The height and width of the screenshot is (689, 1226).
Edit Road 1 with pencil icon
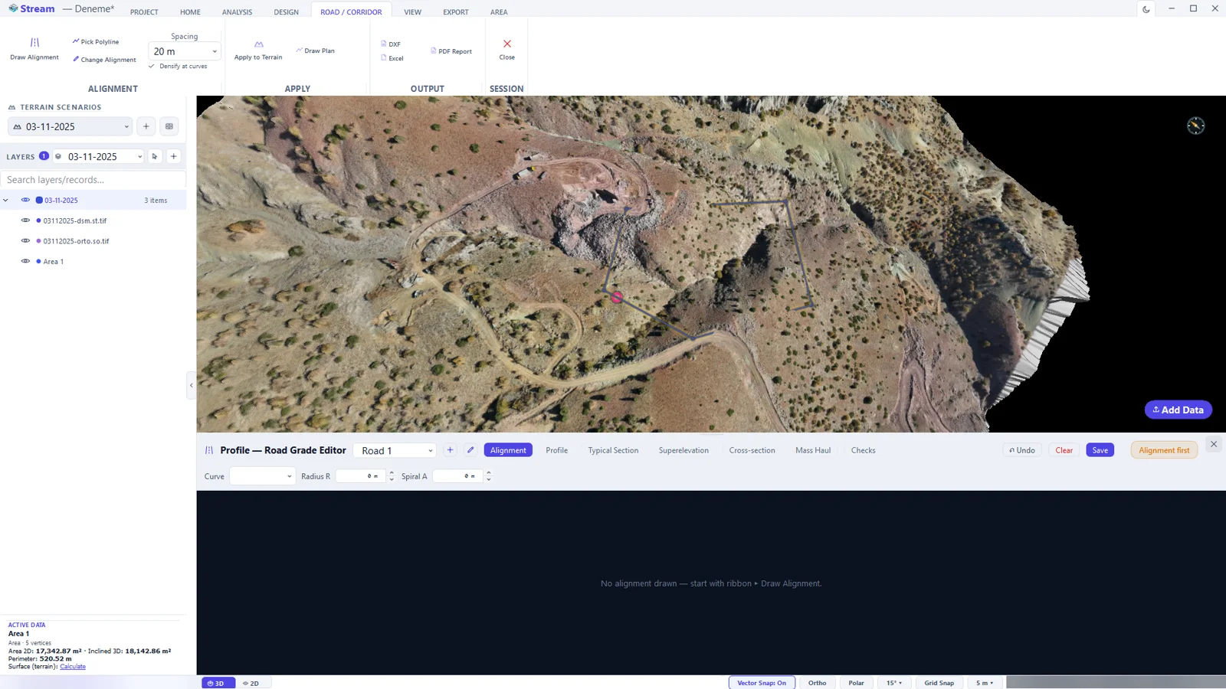click(470, 450)
